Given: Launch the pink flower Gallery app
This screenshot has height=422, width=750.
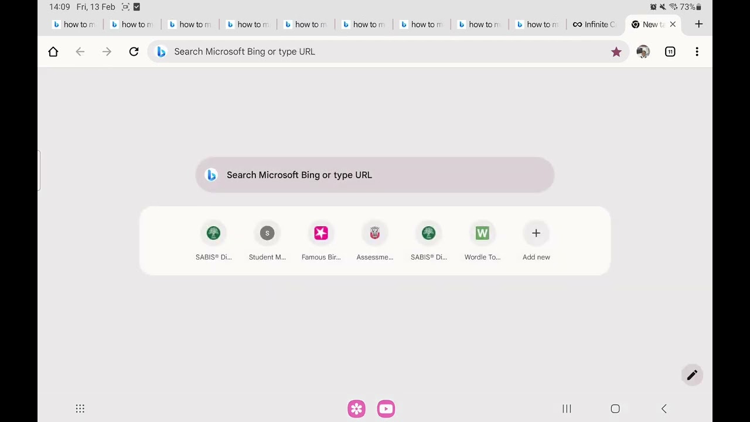Looking at the screenshot, I should [356, 409].
